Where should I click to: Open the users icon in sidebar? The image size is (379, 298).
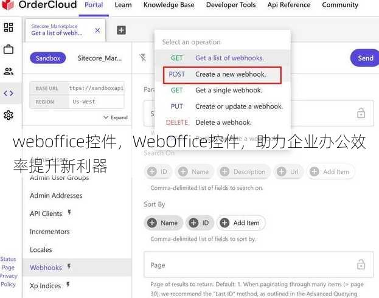pyautogui.click(x=9, y=71)
